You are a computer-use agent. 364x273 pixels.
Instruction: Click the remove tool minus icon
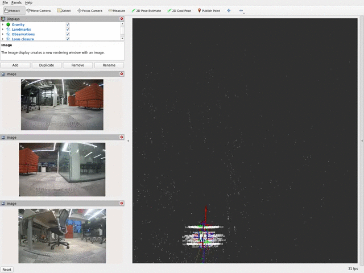click(241, 11)
